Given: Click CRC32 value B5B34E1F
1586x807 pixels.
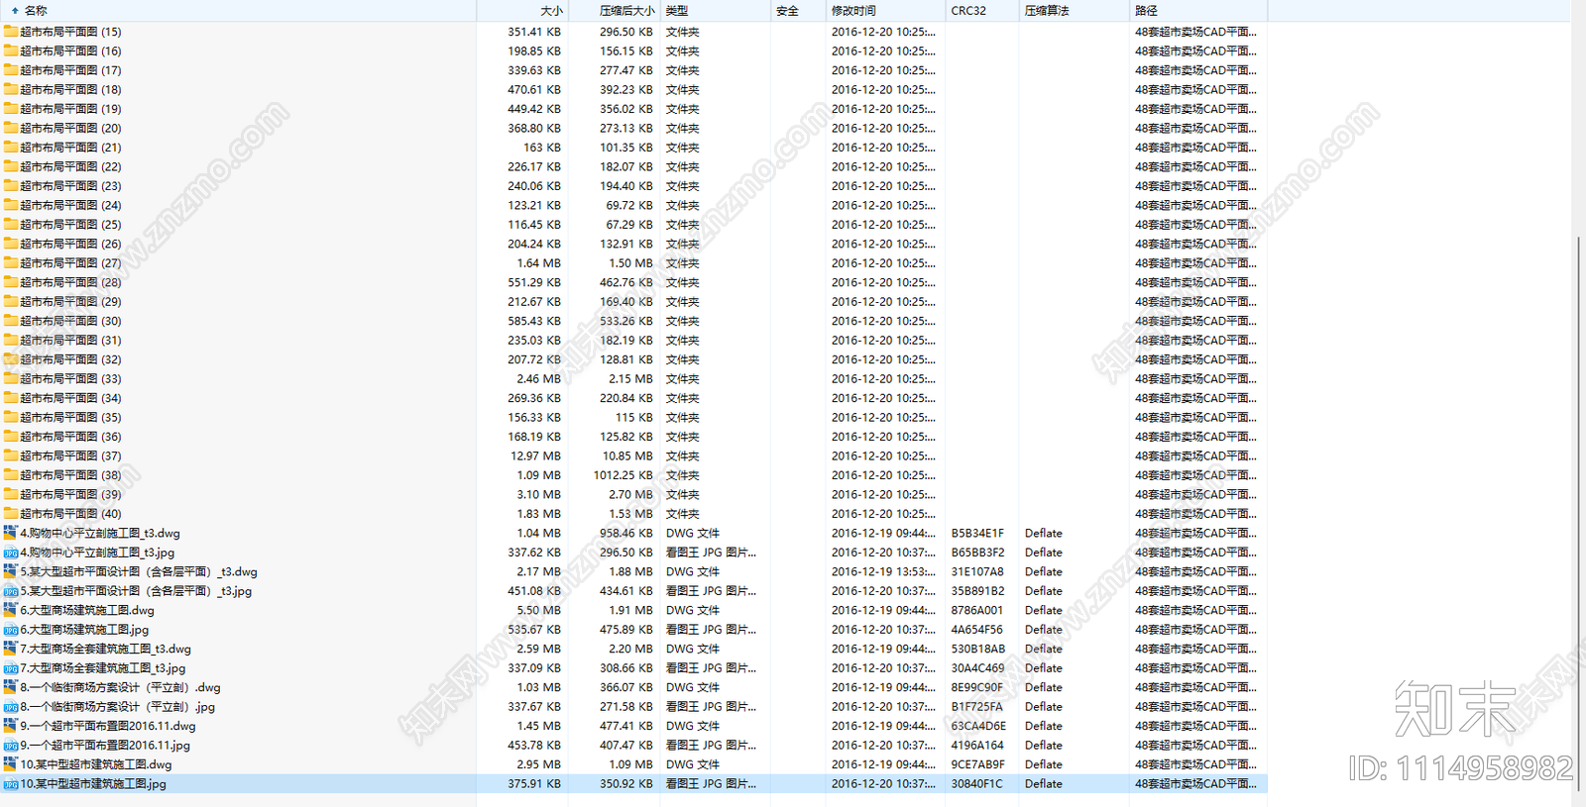Looking at the screenshot, I should tap(977, 533).
